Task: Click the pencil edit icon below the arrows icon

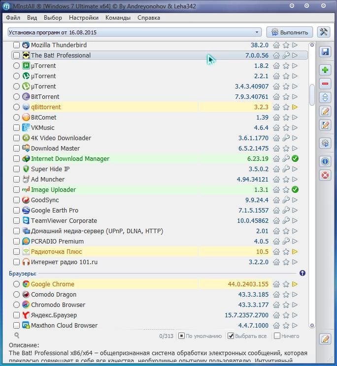Action: pos(325,111)
